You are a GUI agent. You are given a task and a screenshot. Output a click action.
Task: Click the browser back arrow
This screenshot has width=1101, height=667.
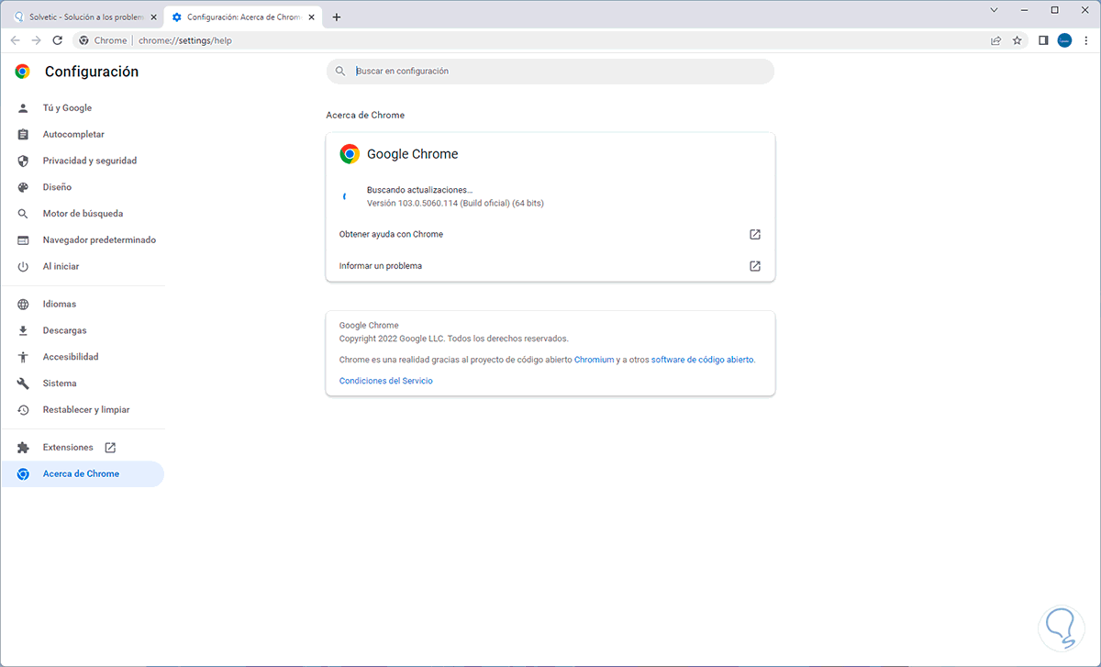(15, 40)
